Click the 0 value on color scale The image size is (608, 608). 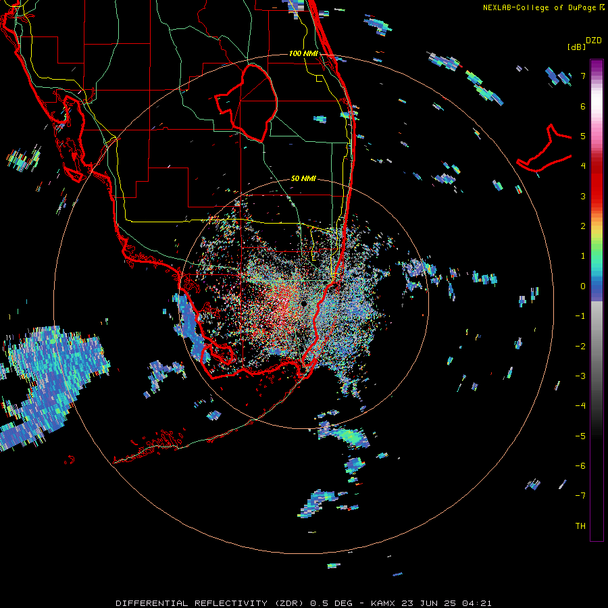tap(583, 286)
